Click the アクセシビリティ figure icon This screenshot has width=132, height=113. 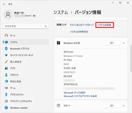pos(6,95)
